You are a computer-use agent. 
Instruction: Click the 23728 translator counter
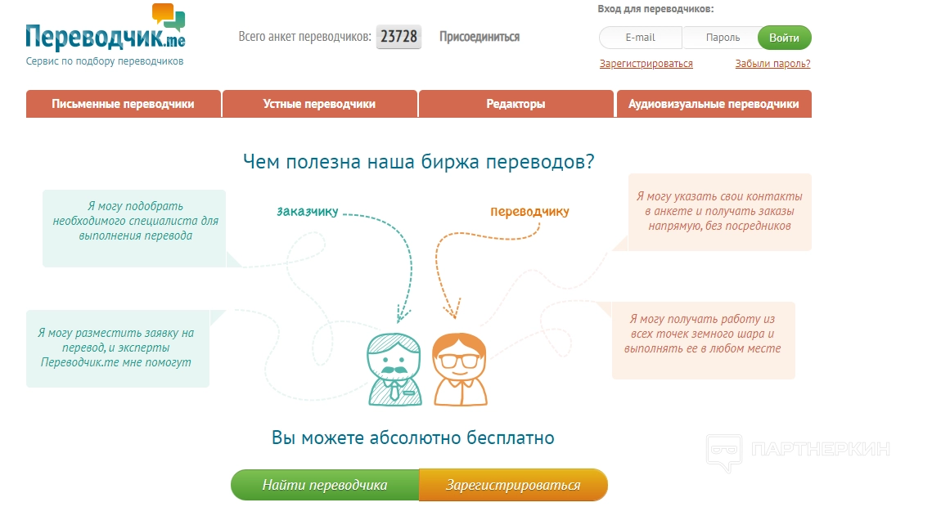398,37
